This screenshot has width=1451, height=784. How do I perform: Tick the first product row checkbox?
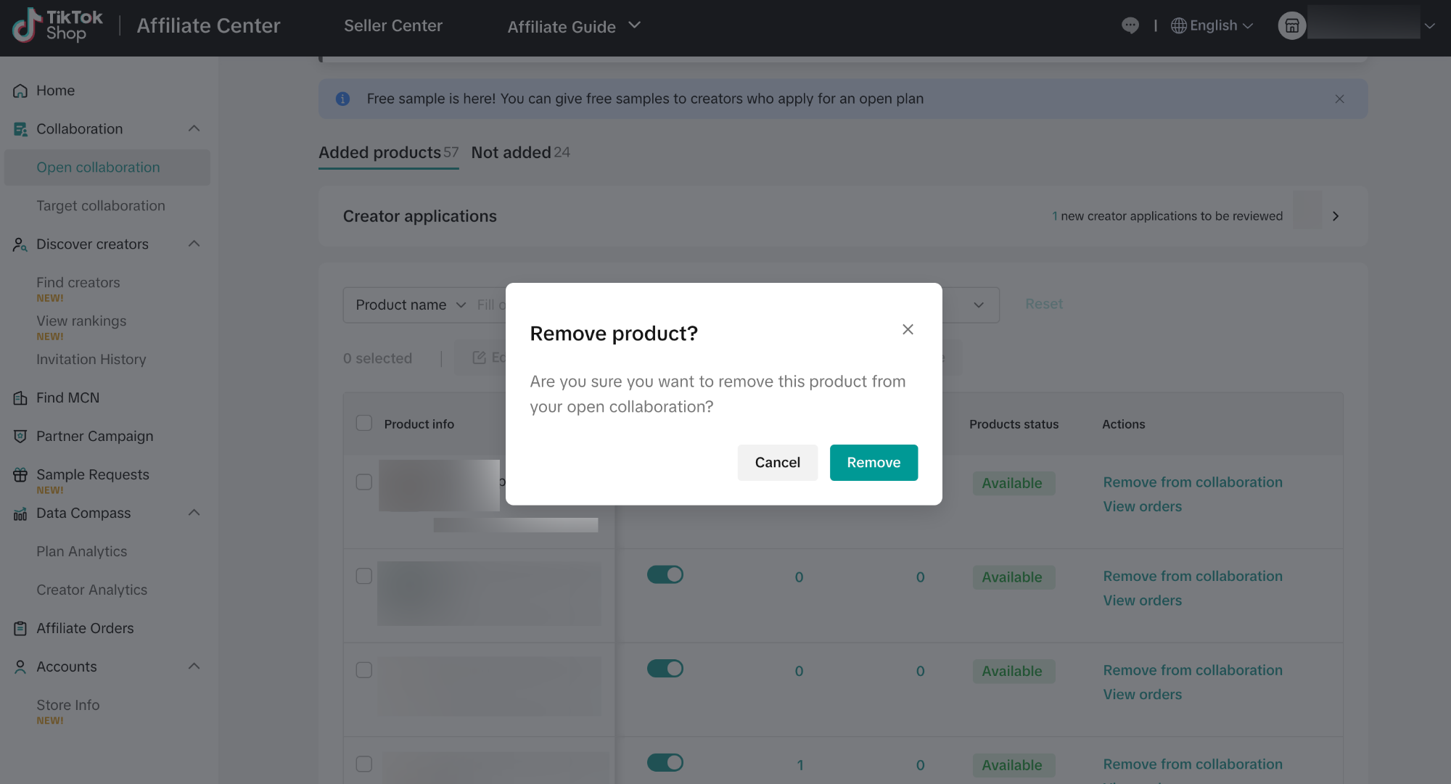(x=364, y=482)
